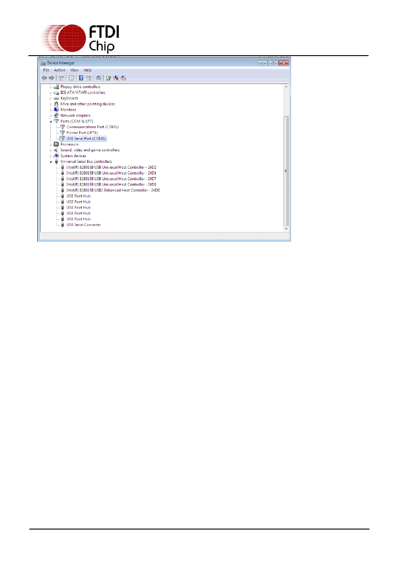Expand the Network adapters node
This screenshot has height=562, width=397.
(x=51, y=115)
